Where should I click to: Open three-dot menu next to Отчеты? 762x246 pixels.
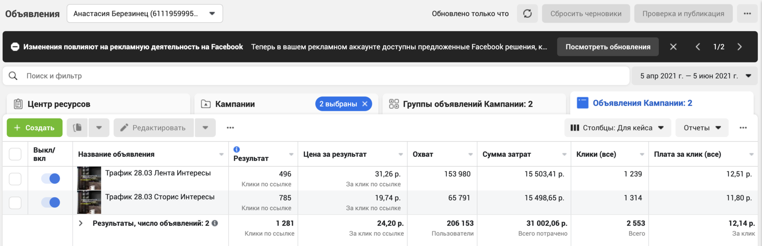743,128
